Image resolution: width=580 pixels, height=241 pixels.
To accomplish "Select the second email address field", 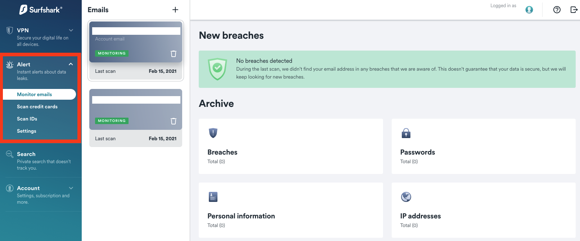I will (x=136, y=100).
